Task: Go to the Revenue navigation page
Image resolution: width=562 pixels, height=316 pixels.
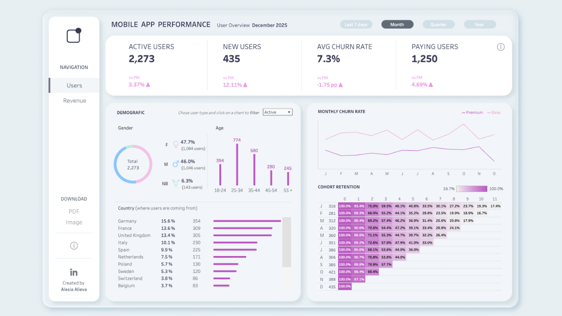Action: click(74, 101)
